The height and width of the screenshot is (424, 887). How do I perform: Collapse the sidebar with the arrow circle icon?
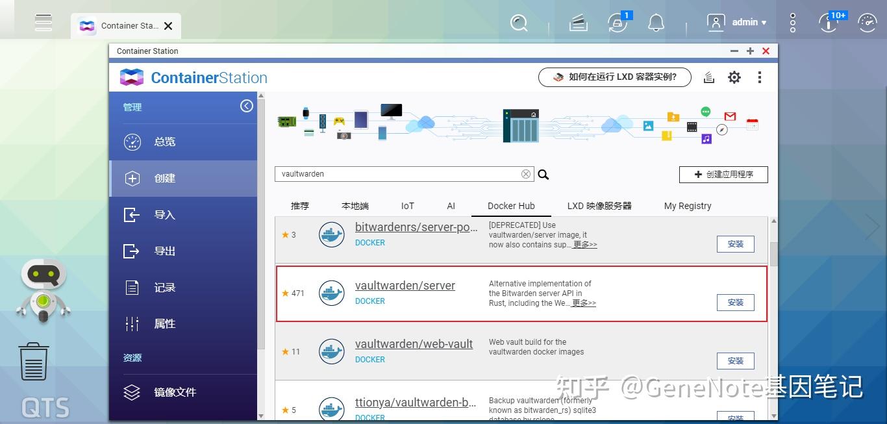point(247,106)
